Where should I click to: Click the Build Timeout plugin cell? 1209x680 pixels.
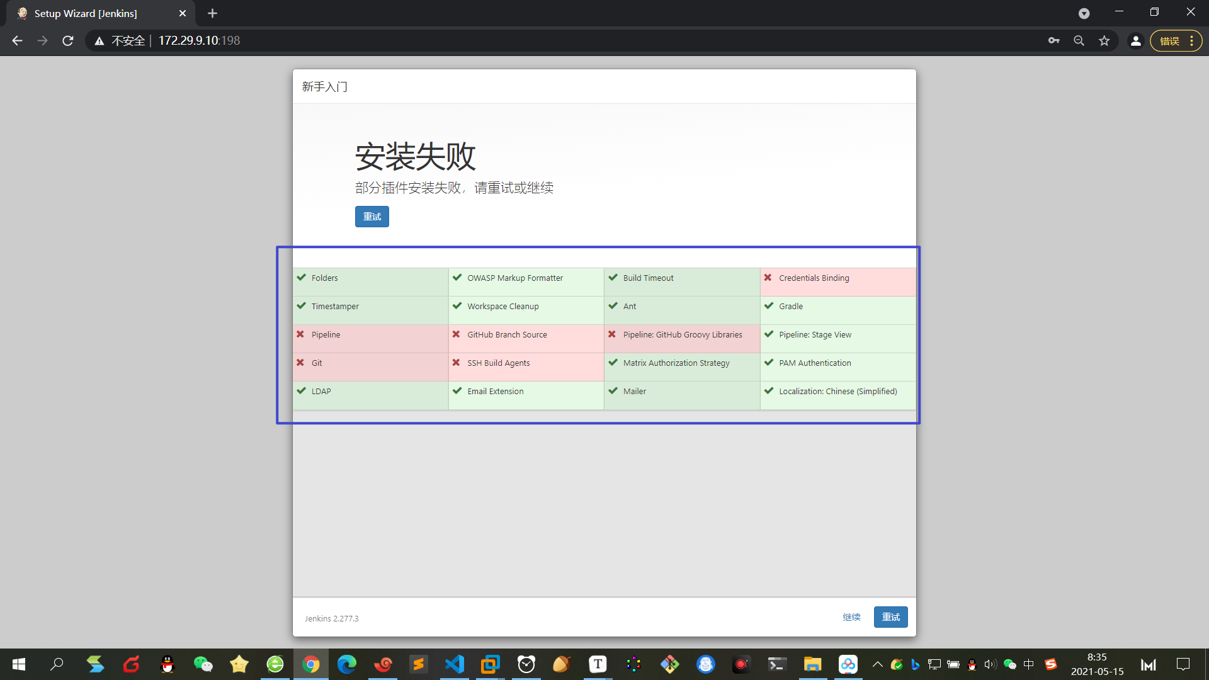coord(682,282)
